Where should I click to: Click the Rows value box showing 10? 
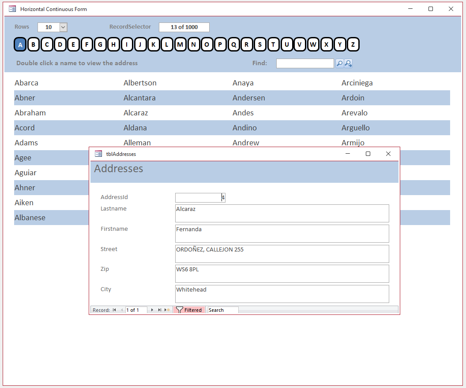point(49,27)
